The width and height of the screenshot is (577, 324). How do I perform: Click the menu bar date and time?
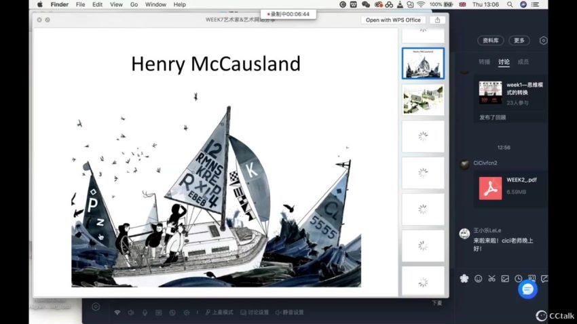coord(485,5)
